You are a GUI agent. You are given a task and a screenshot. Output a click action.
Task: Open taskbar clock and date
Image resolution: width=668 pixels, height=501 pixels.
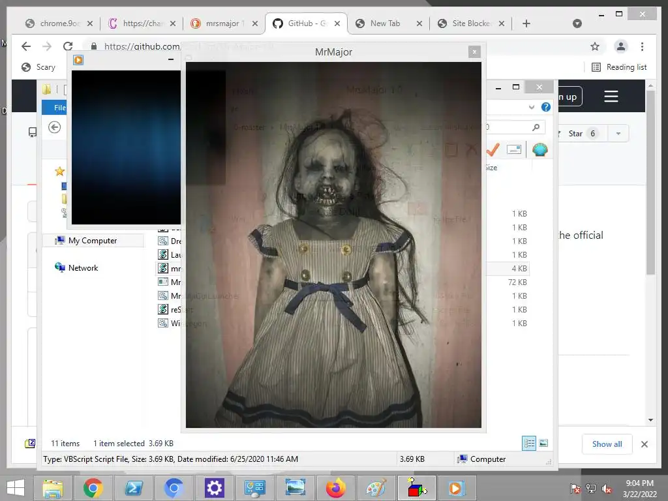click(639, 489)
